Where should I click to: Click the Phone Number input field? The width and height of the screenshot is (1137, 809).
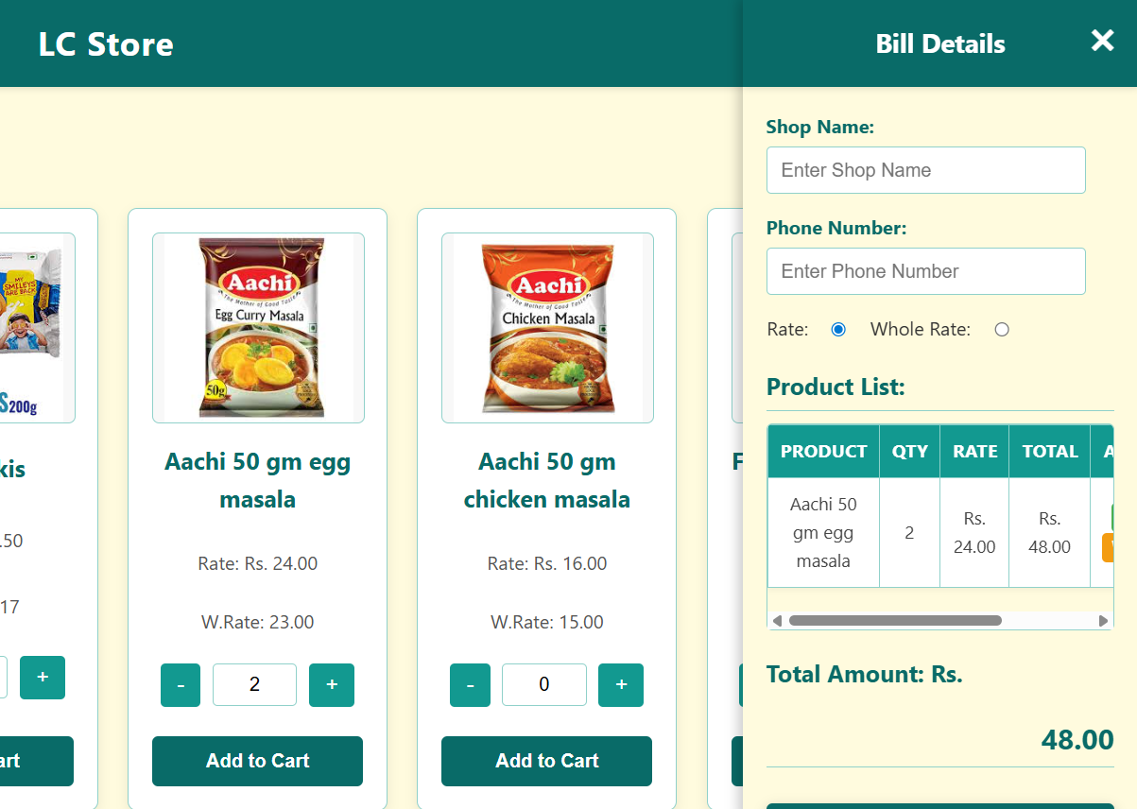click(925, 271)
